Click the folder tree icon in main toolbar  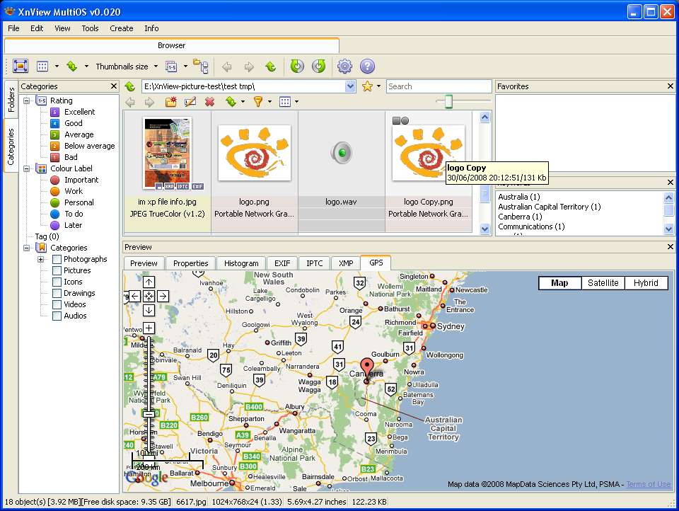(200, 67)
